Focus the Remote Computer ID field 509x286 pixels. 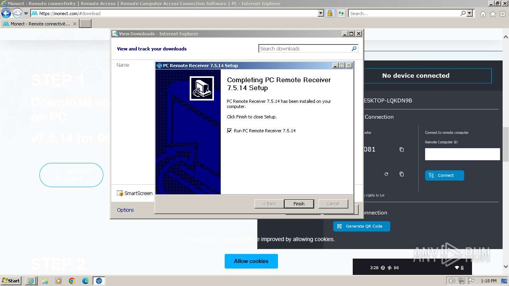tap(462, 154)
